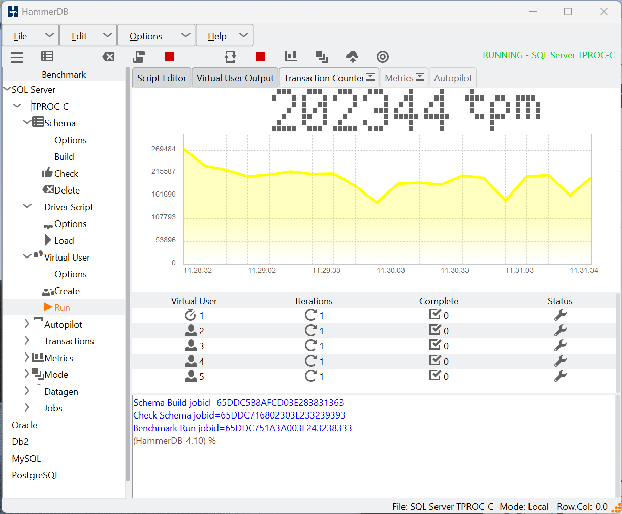Screen dimensions: 622x514
Task: Click the user icon for Virtual User 3
Action: tap(191, 346)
